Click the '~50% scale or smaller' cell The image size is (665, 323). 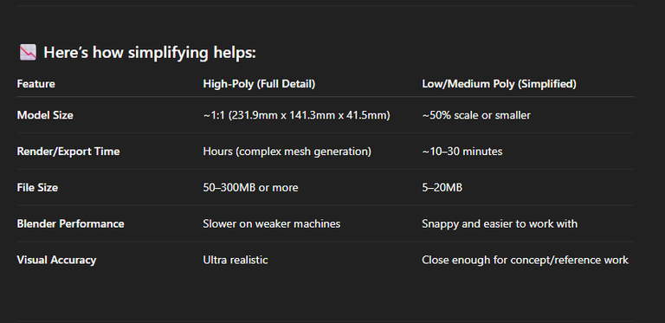click(476, 115)
